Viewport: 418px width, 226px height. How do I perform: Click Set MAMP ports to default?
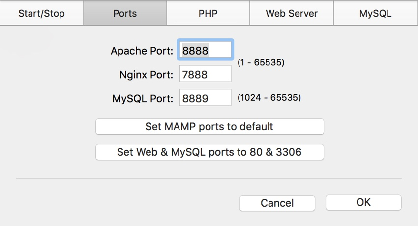[x=209, y=126]
